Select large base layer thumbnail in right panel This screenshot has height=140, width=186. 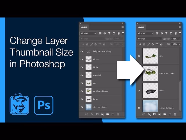pyautogui.click(x=150, y=91)
